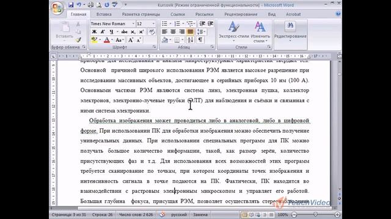
Task: Open Абзац dialog launcher
Action: (212, 47)
